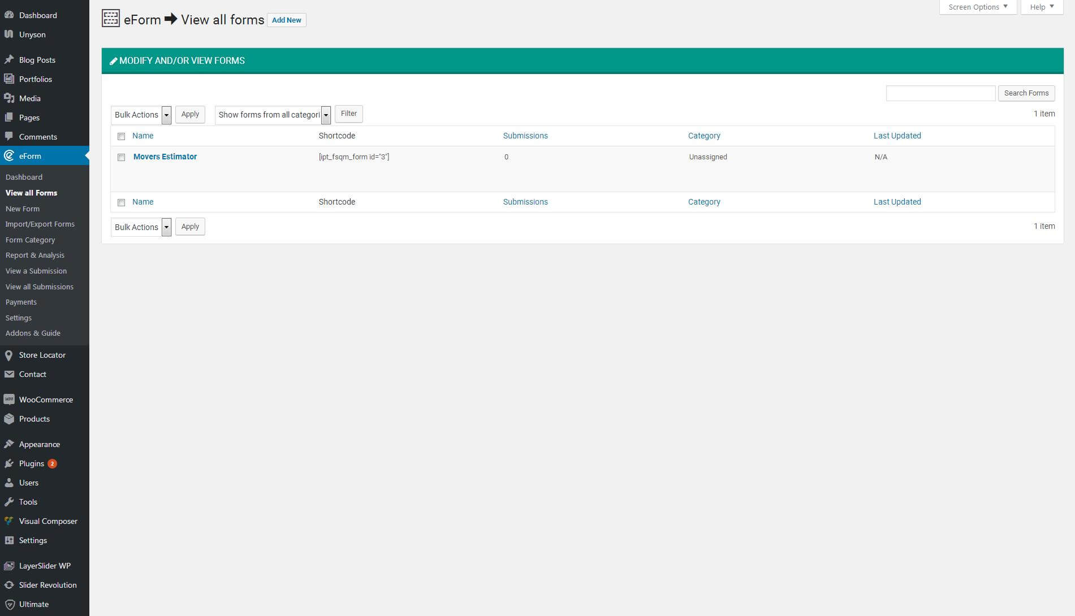Screen dimensions: 1075x616
Task: Toggle the select-all checkbox in table footer
Action: [x=121, y=202]
